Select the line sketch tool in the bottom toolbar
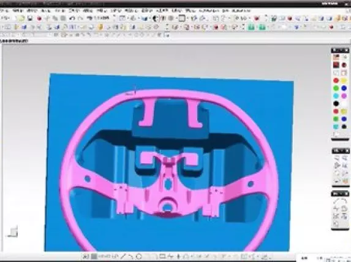The width and height of the screenshot is (351, 262). [123, 256]
